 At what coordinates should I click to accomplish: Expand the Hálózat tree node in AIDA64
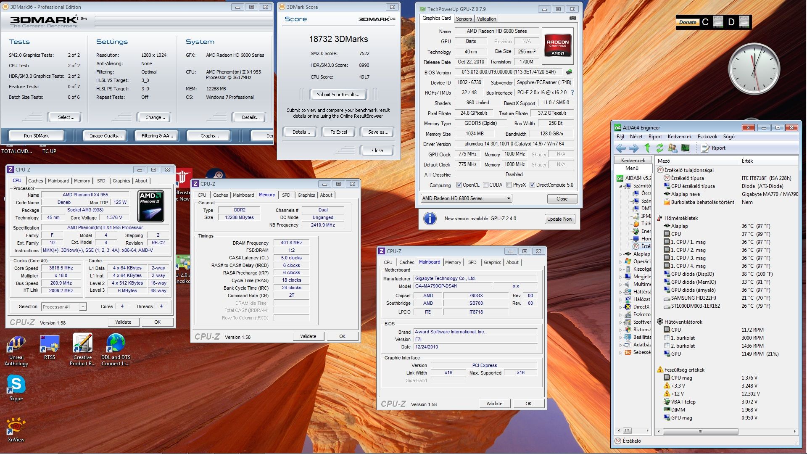(x=620, y=299)
